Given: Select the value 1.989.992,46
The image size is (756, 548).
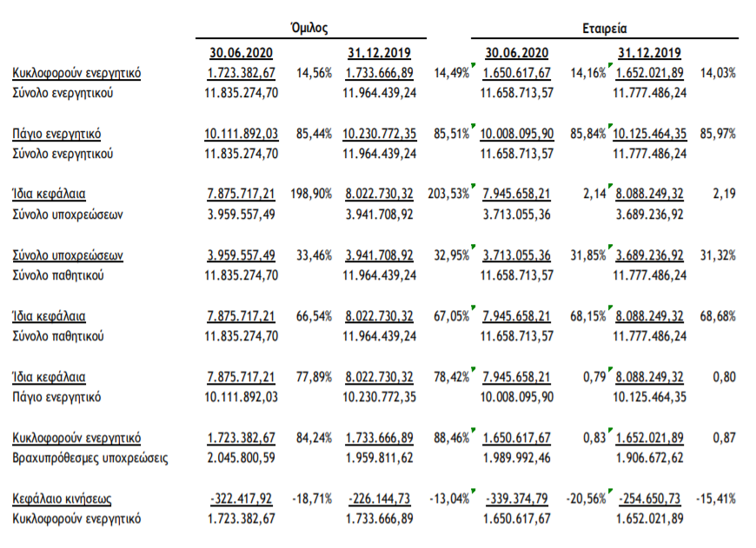Looking at the screenshot, I should (x=517, y=458).
